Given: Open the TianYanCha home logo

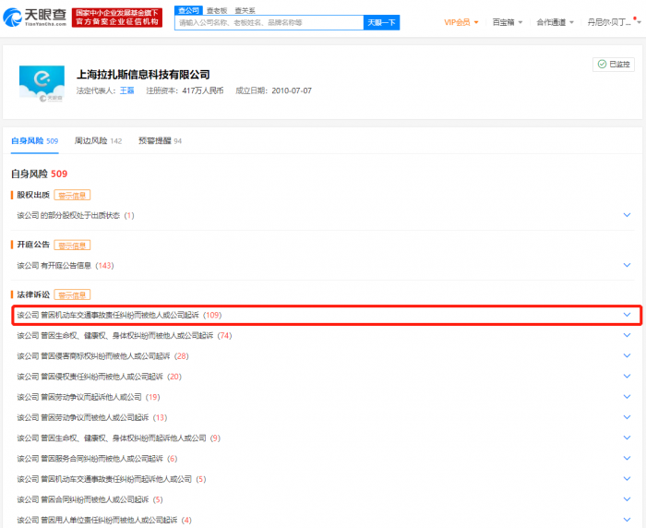Looking at the screenshot, I should (35, 18).
